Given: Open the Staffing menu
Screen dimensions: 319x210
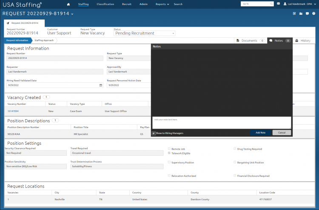Looking at the screenshot, I should (x=83, y=4).
